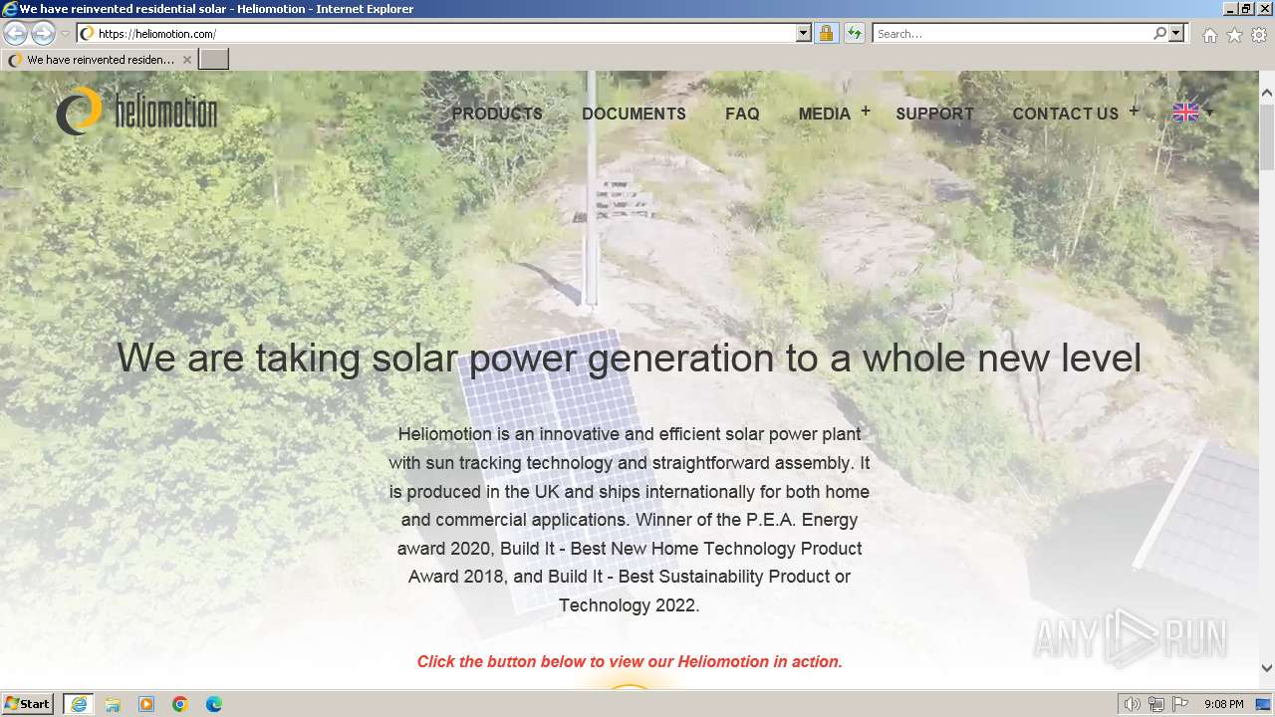Open the PRODUCTS menu item

coord(497,114)
